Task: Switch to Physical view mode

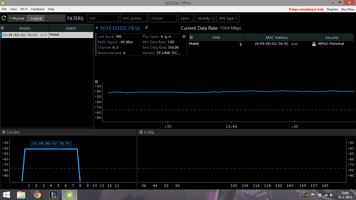Action: pos(17,18)
